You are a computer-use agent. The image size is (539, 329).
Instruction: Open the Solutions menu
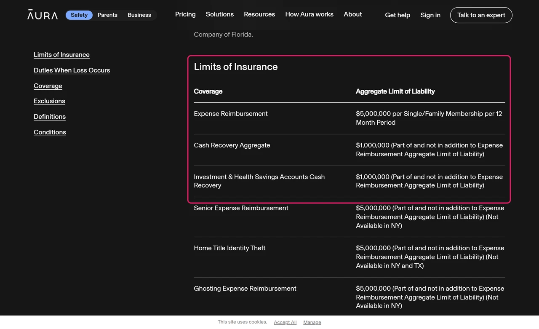(220, 14)
